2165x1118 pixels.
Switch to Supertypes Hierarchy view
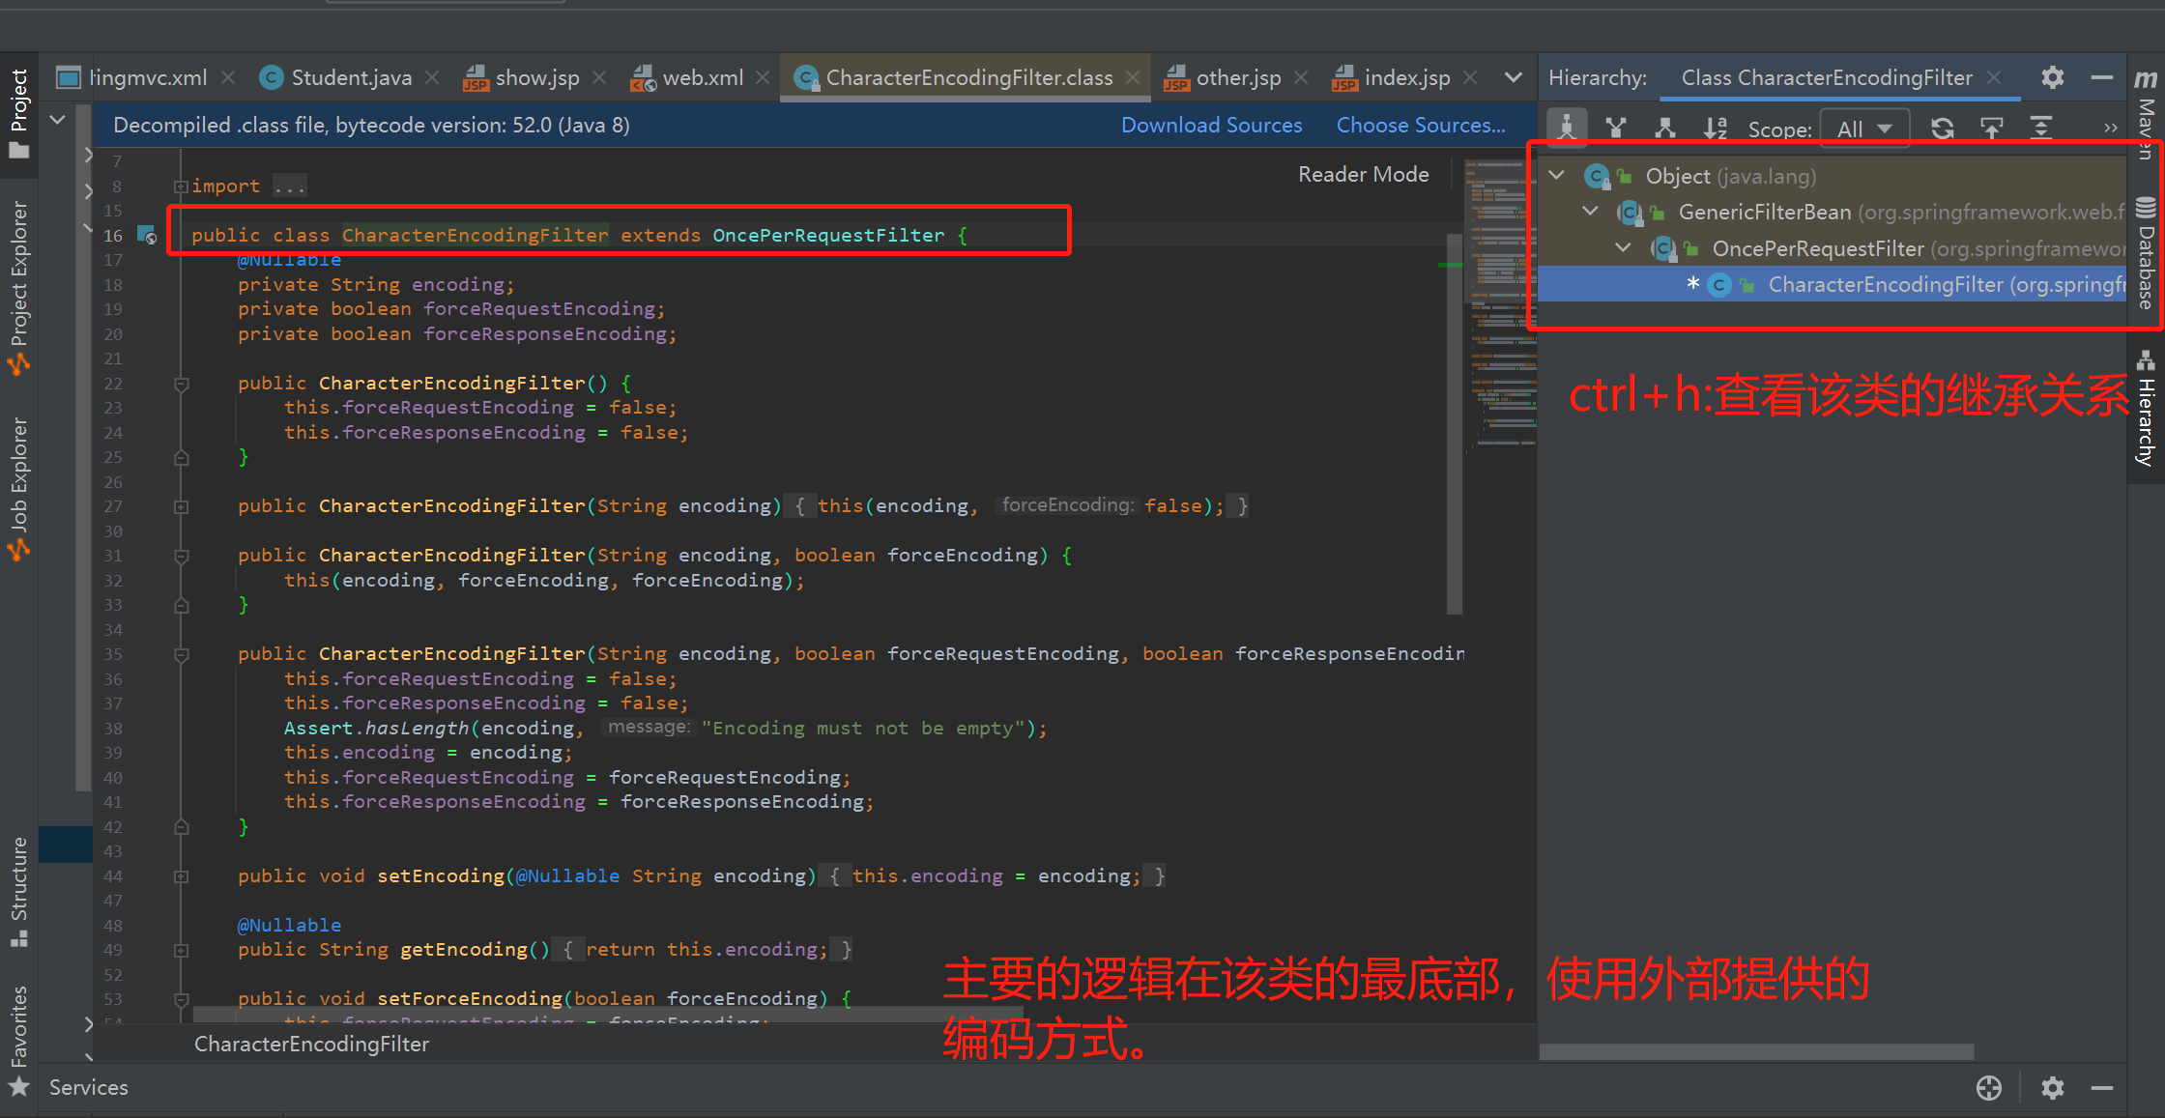click(1615, 128)
